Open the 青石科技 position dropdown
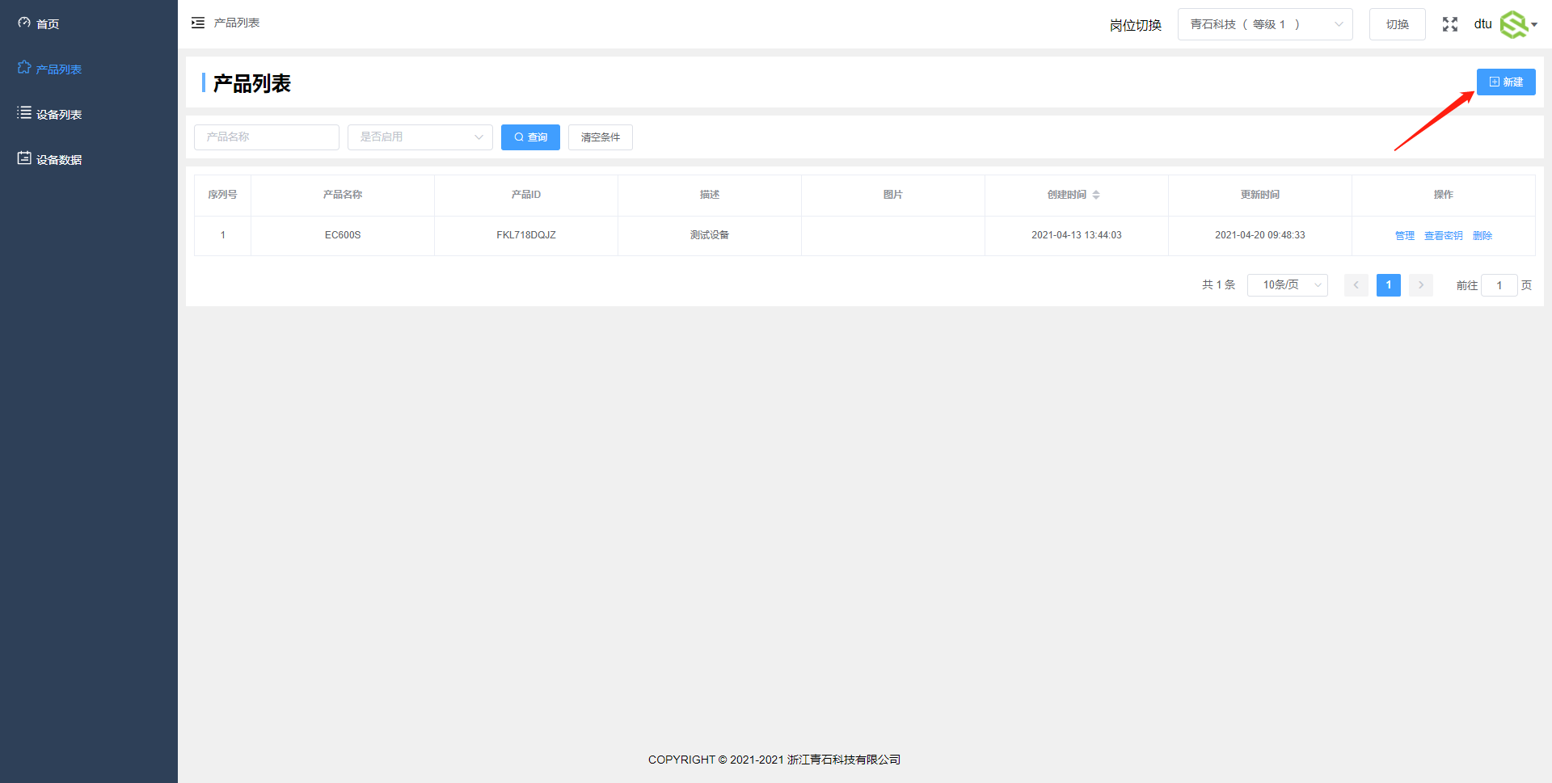 (x=1264, y=24)
